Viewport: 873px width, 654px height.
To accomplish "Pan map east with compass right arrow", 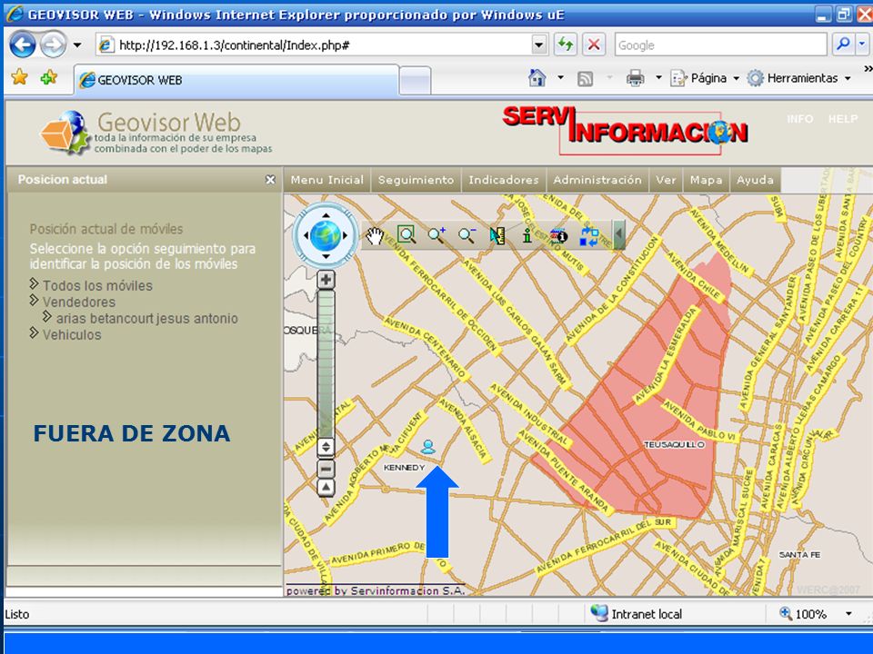I will (346, 235).
